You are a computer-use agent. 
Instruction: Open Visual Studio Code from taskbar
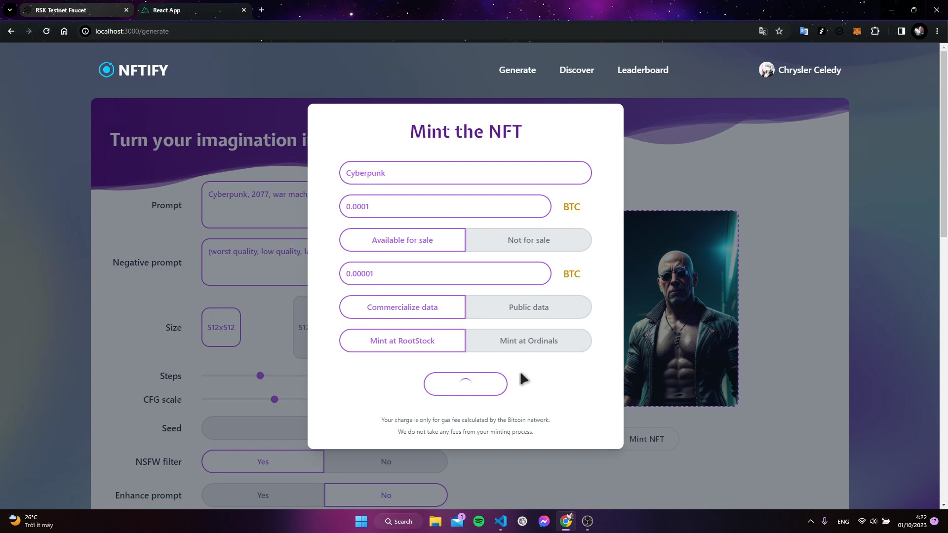(501, 521)
